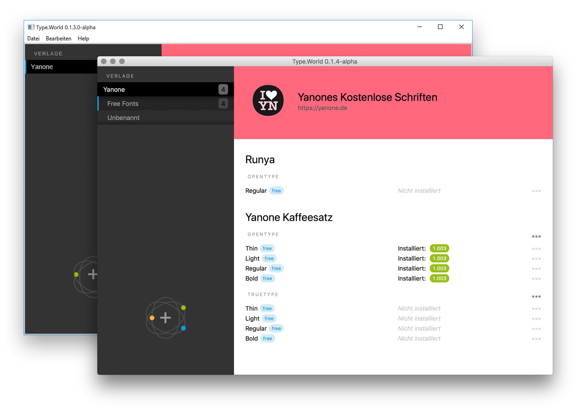Select the Yanone publisher in the front window
The width and height of the screenshot is (580, 409).
coord(166,89)
